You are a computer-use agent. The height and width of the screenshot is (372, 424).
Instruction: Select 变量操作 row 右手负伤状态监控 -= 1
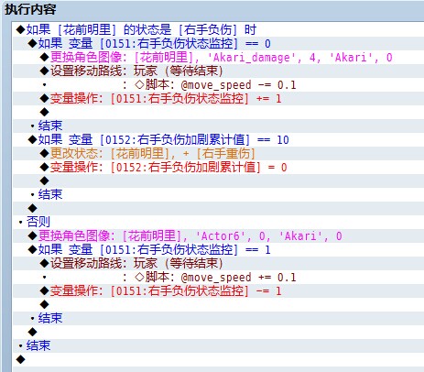pyautogui.click(x=218, y=291)
